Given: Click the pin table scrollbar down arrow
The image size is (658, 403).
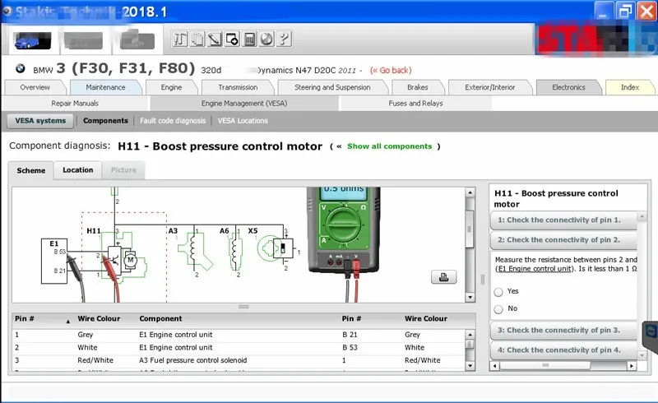Looking at the screenshot, I should click(470, 366).
